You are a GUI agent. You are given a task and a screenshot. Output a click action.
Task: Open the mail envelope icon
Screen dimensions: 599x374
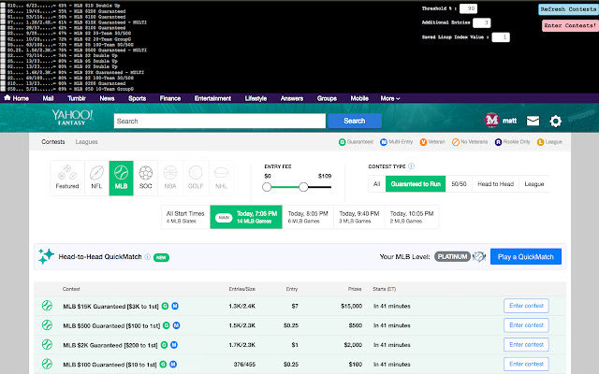(533, 121)
